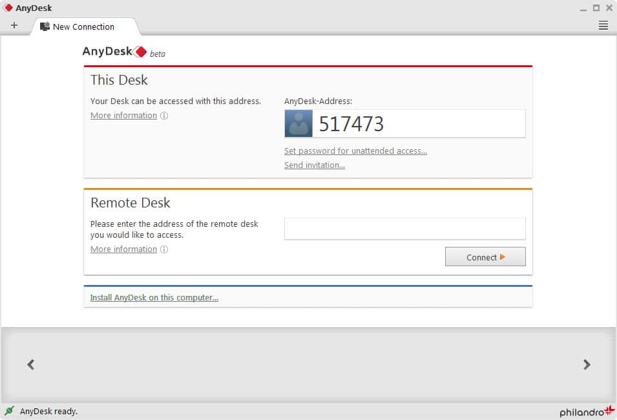Go to next item with right arrow

click(x=587, y=364)
